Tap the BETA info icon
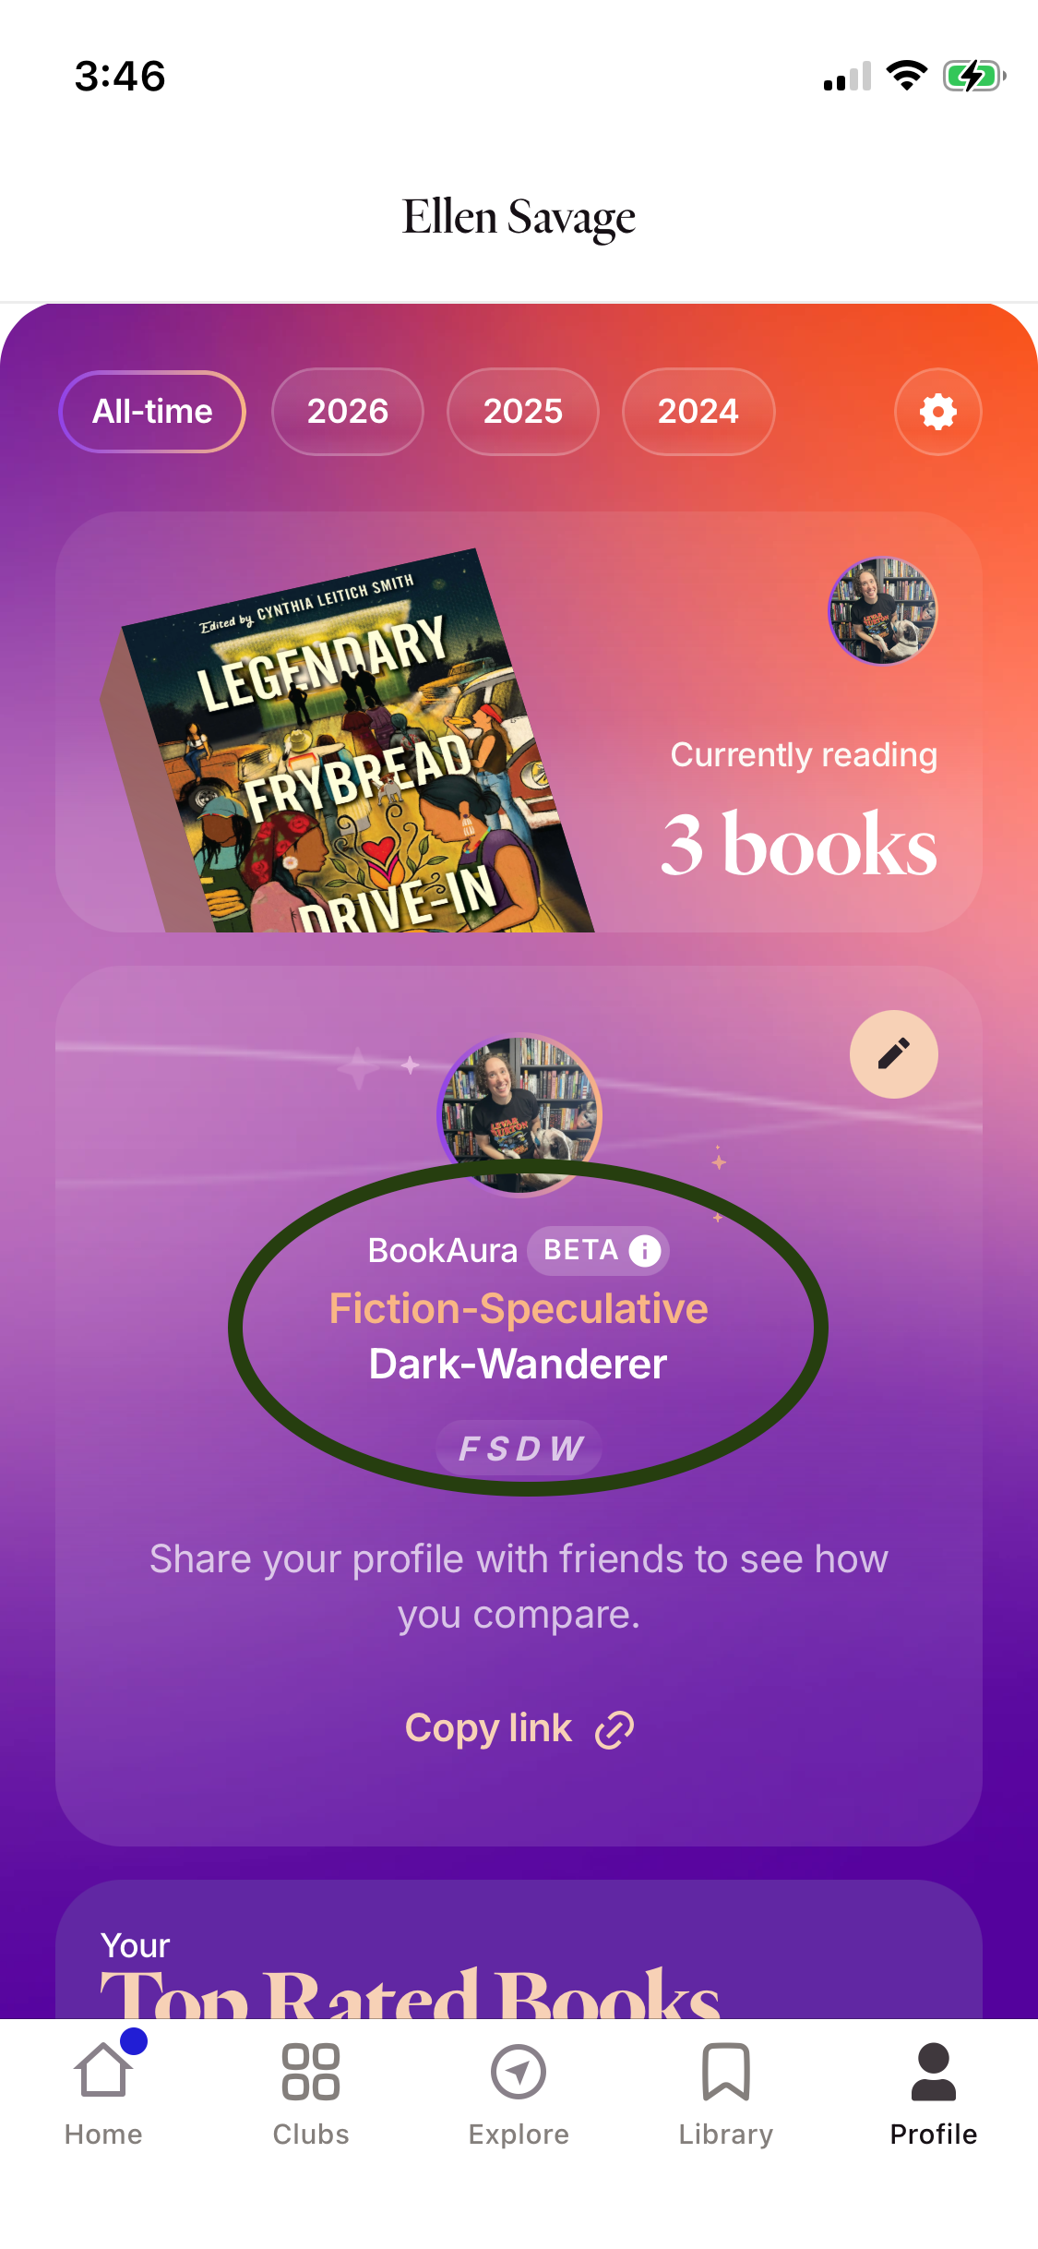The width and height of the screenshot is (1038, 2249). pyautogui.click(x=645, y=1251)
